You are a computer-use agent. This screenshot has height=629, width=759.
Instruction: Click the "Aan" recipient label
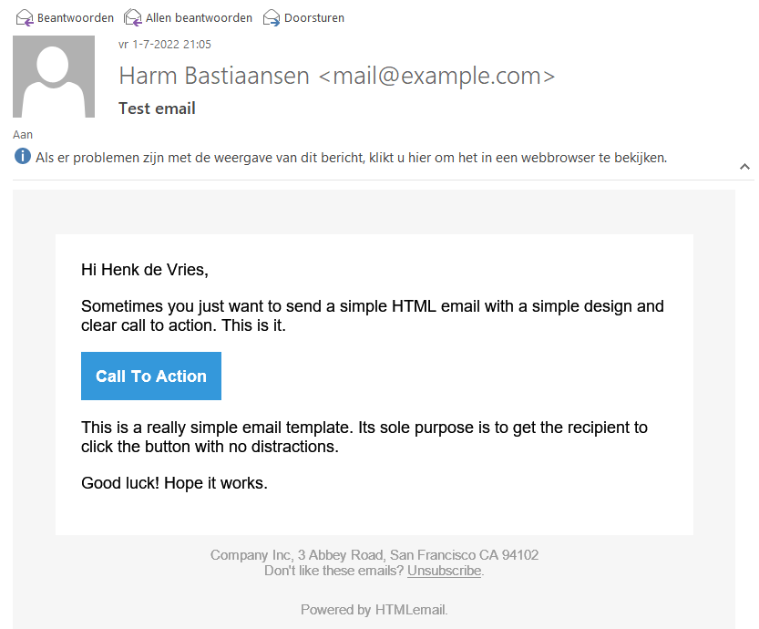(23, 135)
